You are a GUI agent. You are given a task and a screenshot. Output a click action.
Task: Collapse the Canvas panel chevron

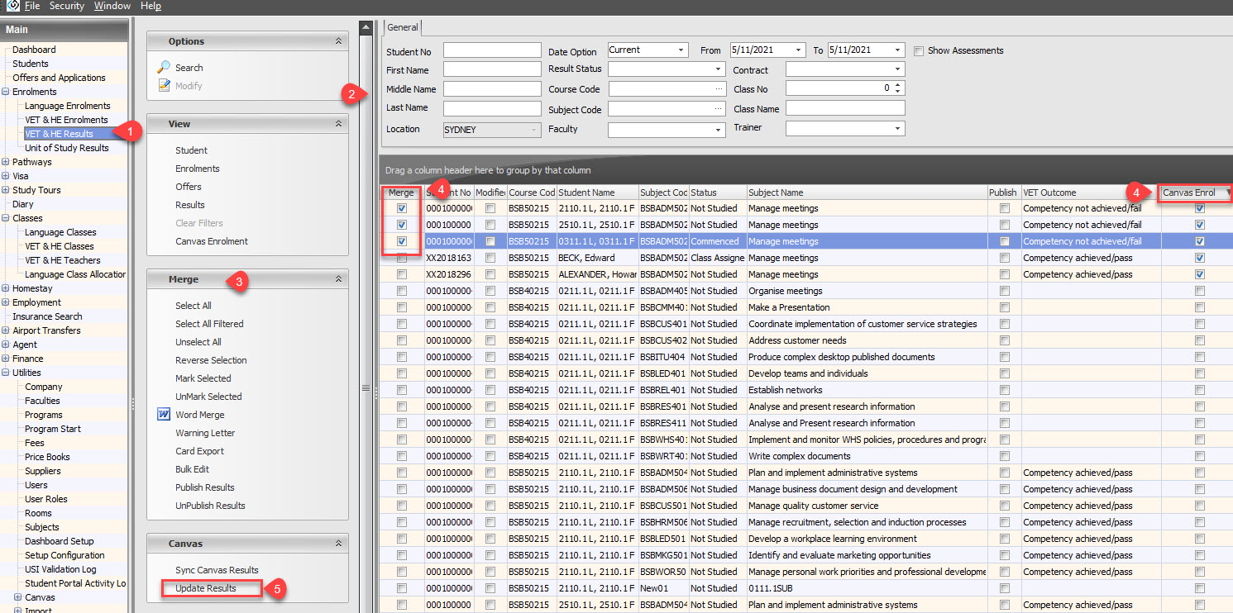pyautogui.click(x=338, y=544)
